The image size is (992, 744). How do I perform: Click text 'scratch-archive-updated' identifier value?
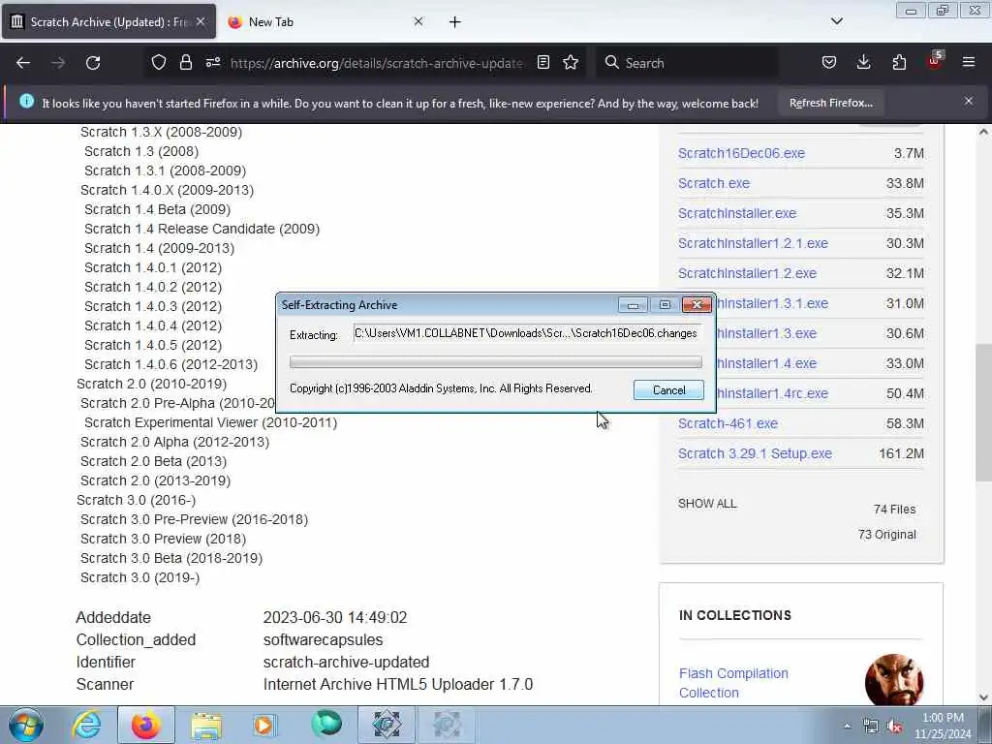click(346, 663)
